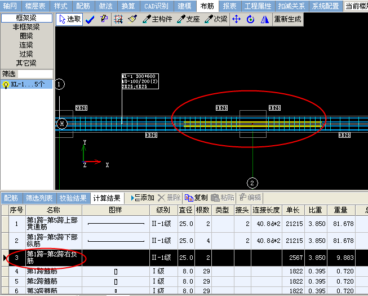Switch to the 筛选列表 tab
This screenshot has height=296, width=368.
coord(39,198)
